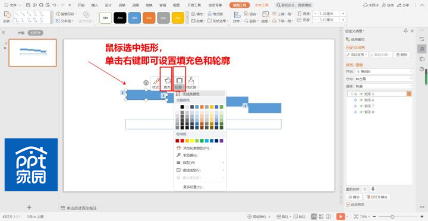Viewport: 428px width, 221px height.
Task: Open the 形状 shapes gallery button
Action: (7, 17)
